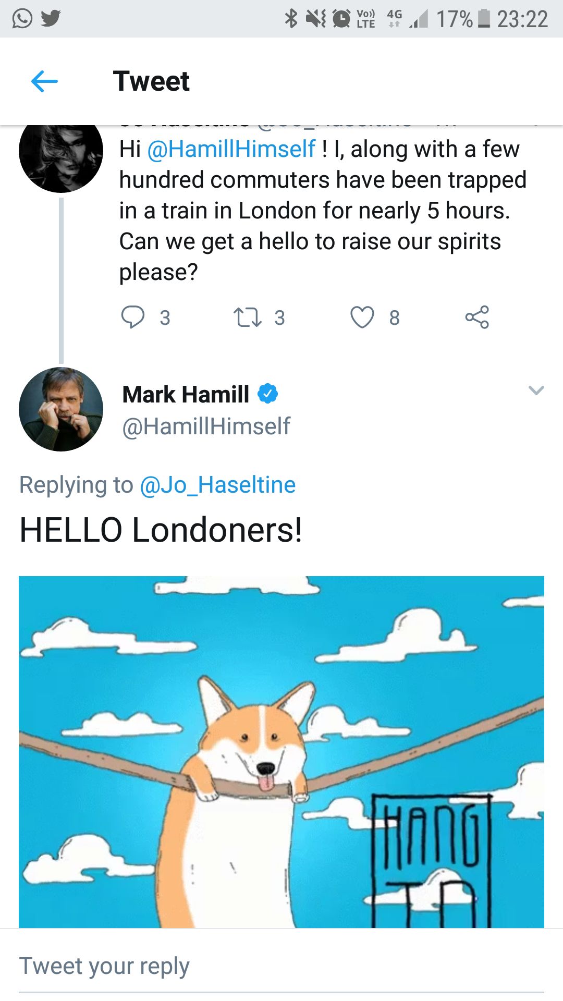Like the trapped commuters tweet
Viewport: 563px width, 1001px height.
tap(362, 317)
